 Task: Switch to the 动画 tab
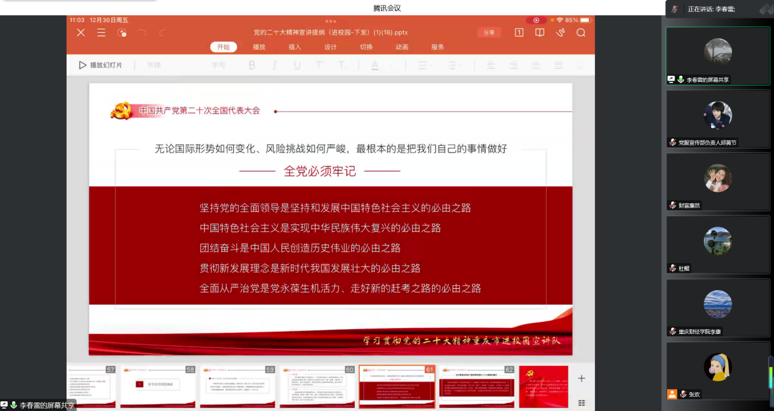402,47
